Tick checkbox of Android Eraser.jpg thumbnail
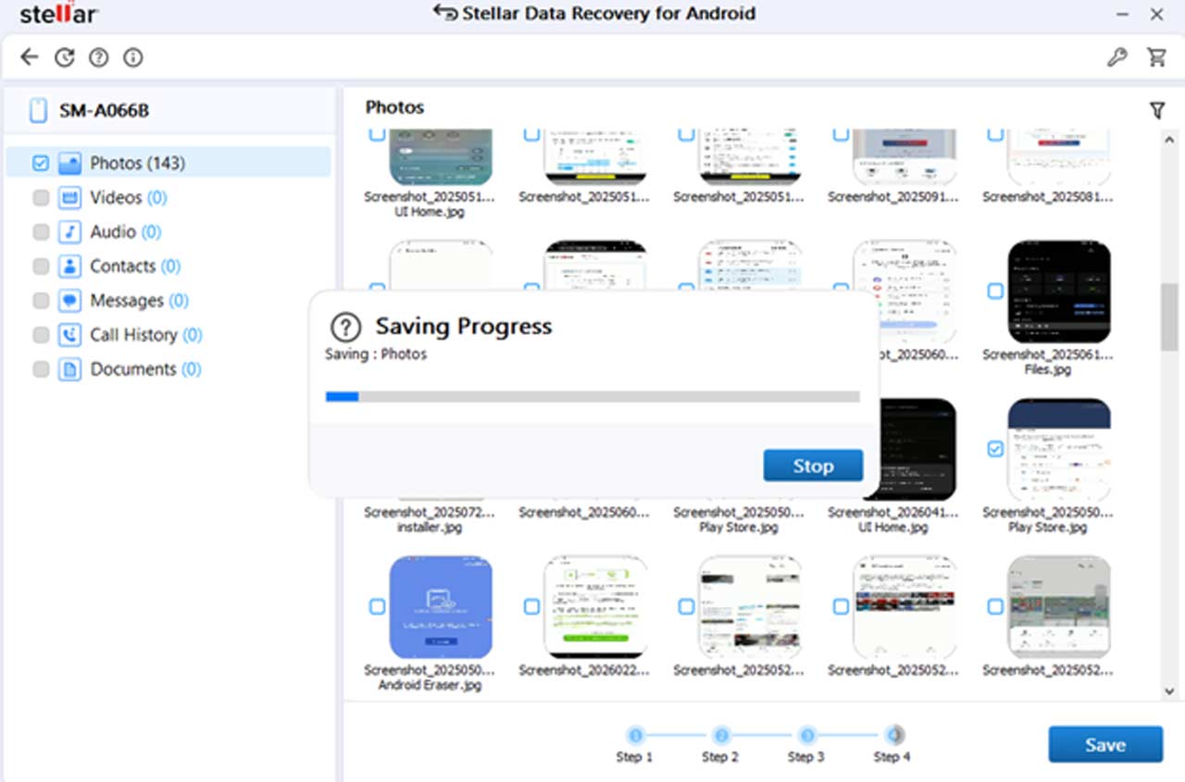Screen dimensions: 1185x782 (x=377, y=606)
